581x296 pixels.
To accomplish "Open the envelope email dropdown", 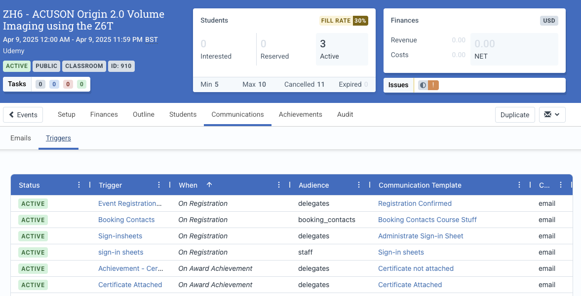I will (552, 115).
